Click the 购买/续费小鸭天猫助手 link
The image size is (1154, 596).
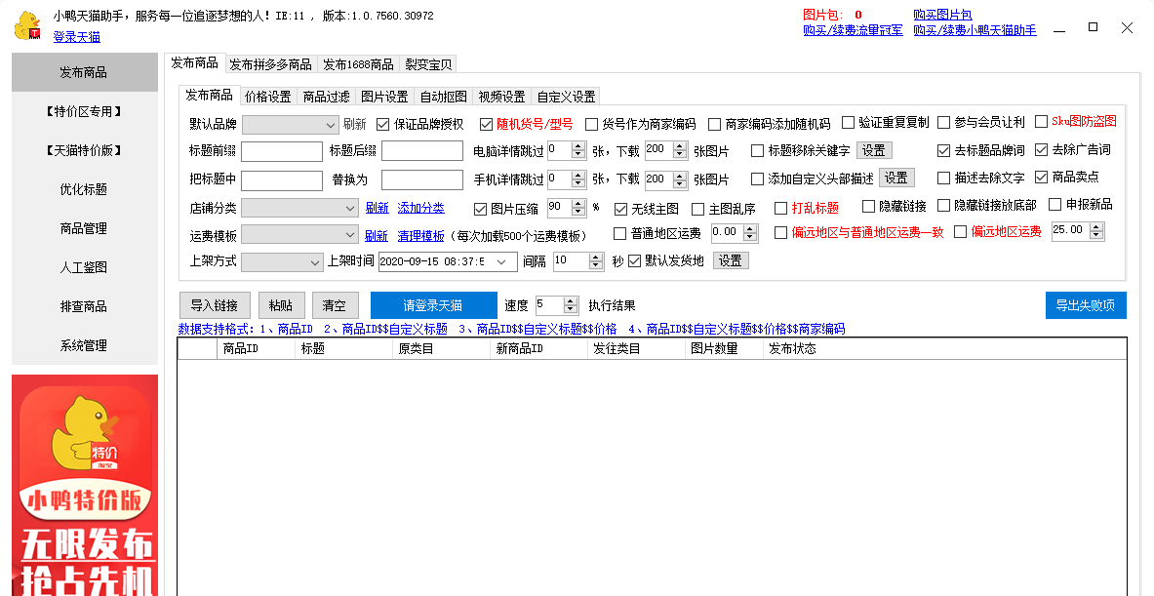975,30
